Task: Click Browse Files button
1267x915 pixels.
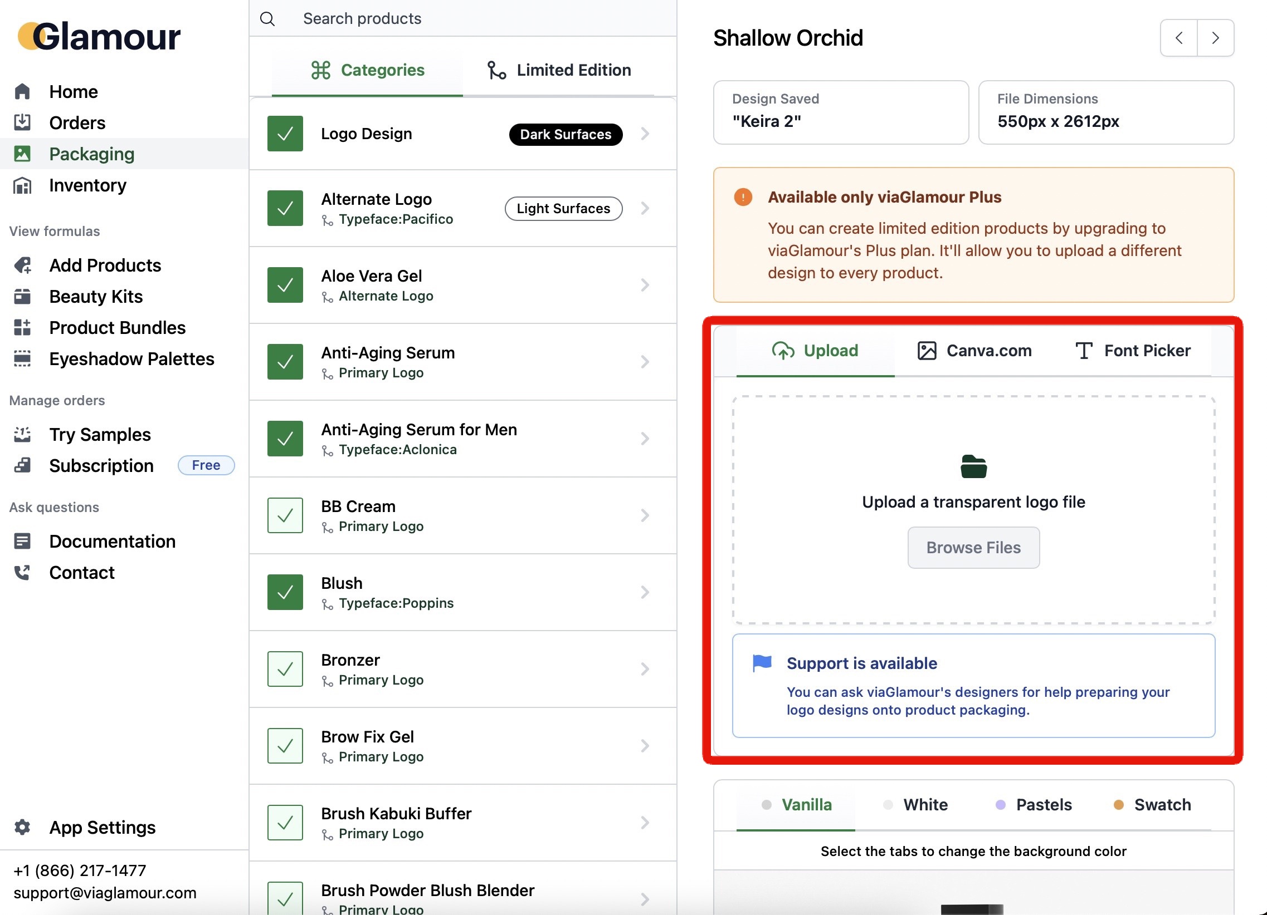Action: tap(973, 548)
